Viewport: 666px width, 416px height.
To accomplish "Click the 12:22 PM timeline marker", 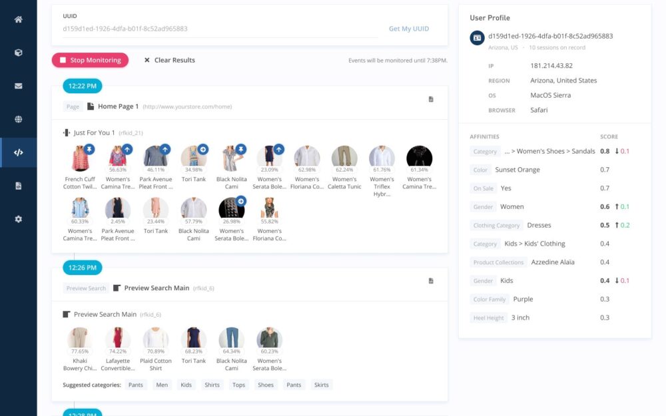I will (83, 86).
